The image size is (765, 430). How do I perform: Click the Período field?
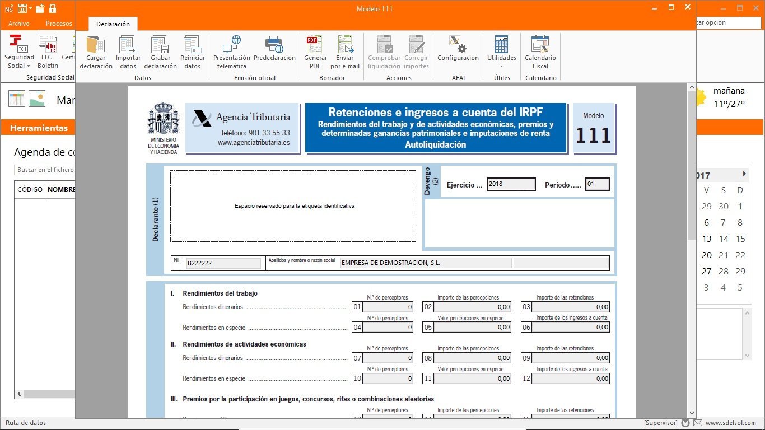(597, 184)
